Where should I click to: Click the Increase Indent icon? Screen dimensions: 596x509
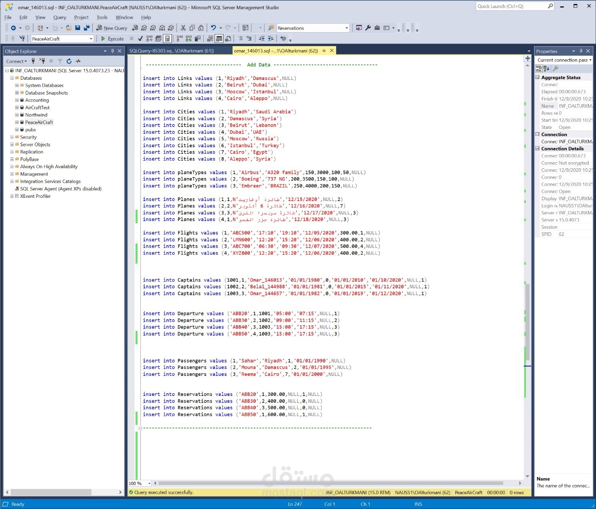pos(271,39)
